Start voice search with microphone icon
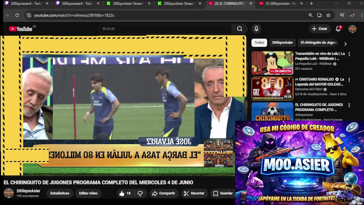Image resolution: width=364 pixels, height=205 pixels. 256,29
